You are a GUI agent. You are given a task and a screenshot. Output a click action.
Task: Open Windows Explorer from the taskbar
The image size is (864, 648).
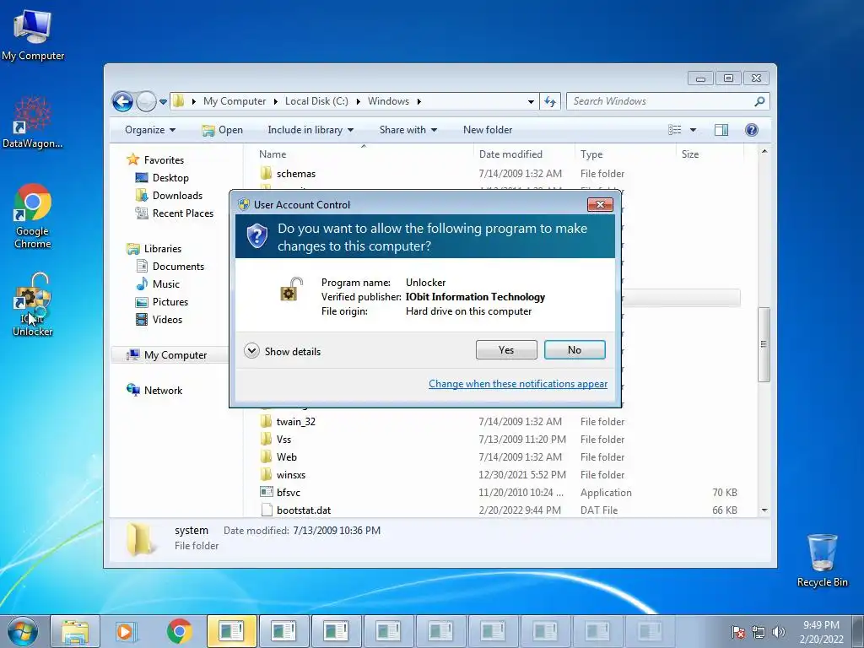pos(75,631)
